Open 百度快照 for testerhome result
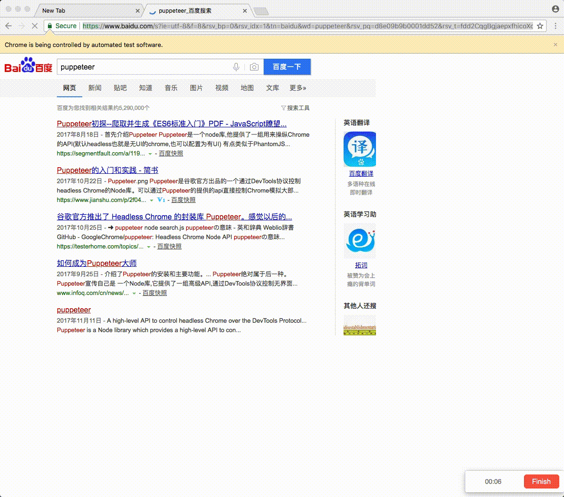The image size is (564, 497). point(169,247)
